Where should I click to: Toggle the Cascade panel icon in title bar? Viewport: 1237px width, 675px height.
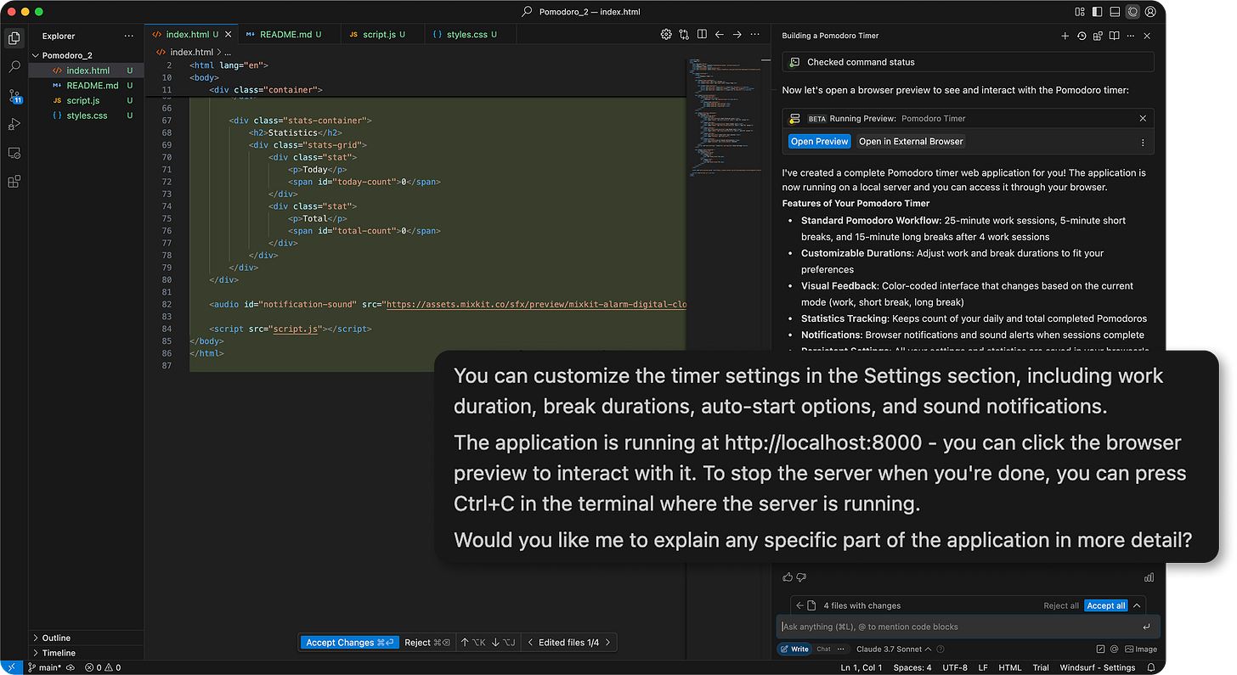(x=1133, y=12)
